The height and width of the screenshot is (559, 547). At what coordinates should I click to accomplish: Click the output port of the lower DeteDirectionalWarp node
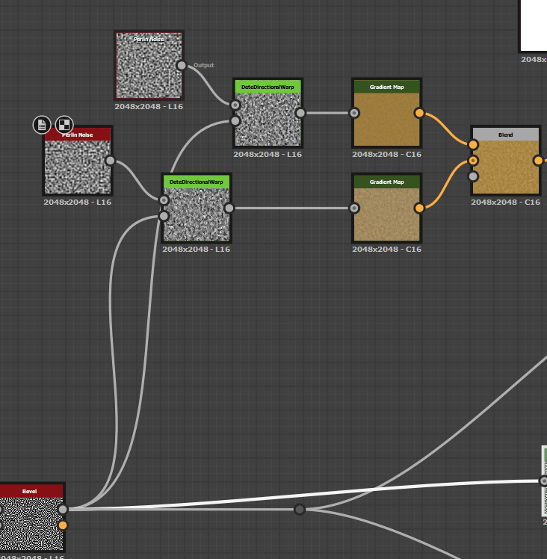[229, 209]
